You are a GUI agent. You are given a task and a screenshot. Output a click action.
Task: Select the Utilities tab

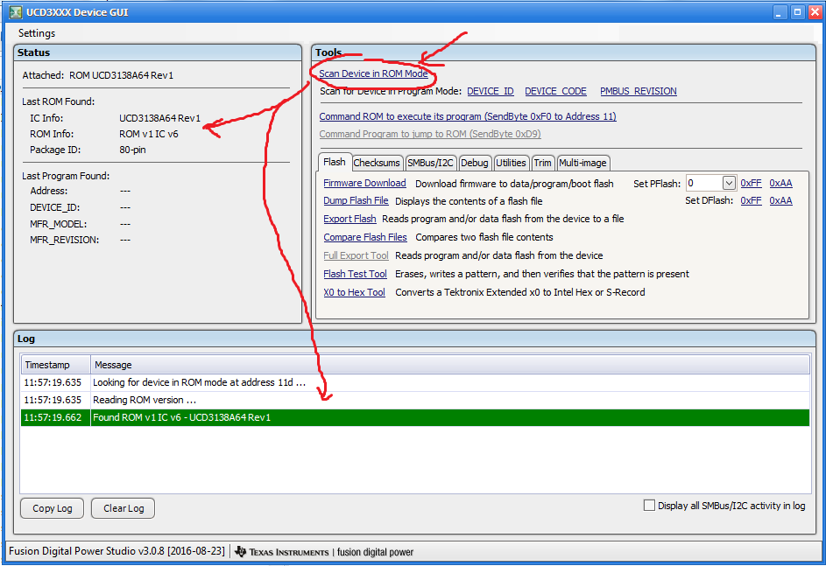click(511, 163)
